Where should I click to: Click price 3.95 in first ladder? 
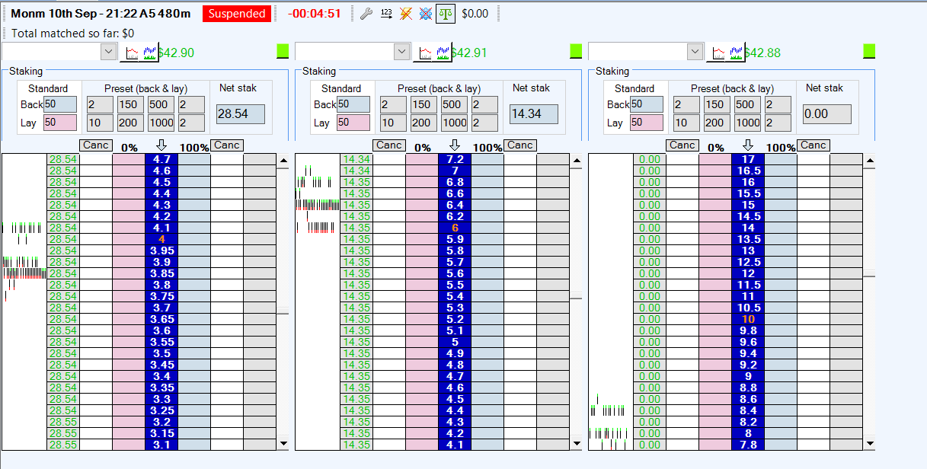click(x=161, y=250)
